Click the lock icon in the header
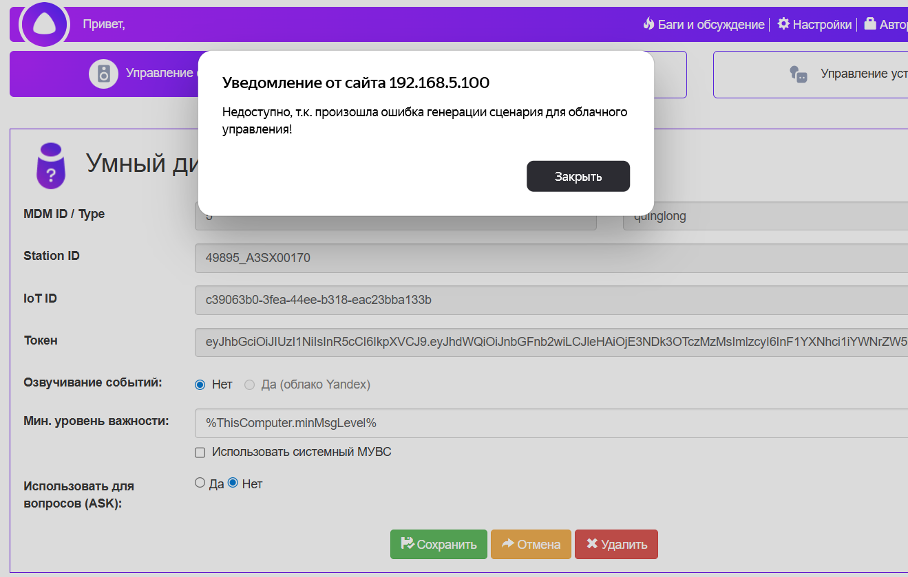Image resolution: width=908 pixels, height=577 pixels. tap(870, 24)
